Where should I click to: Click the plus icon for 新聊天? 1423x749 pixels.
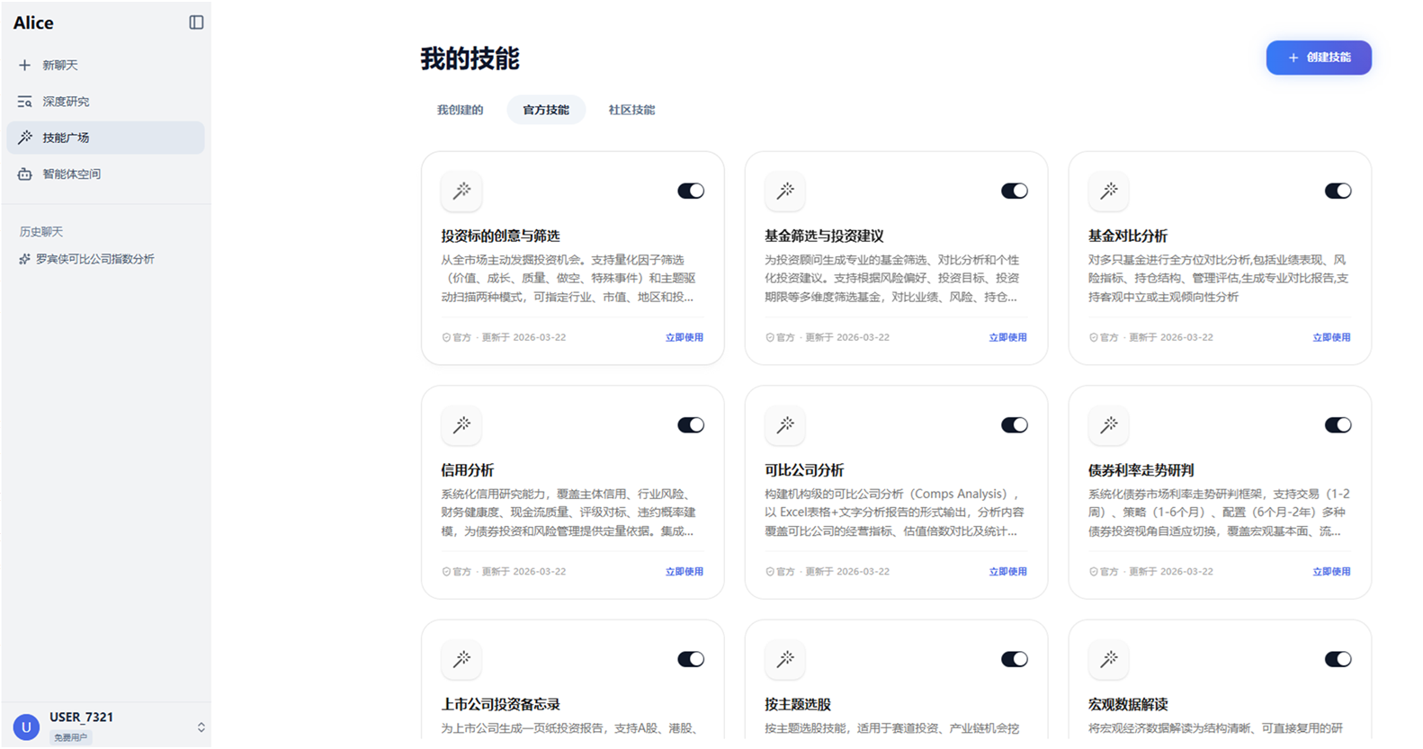[x=24, y=65]
